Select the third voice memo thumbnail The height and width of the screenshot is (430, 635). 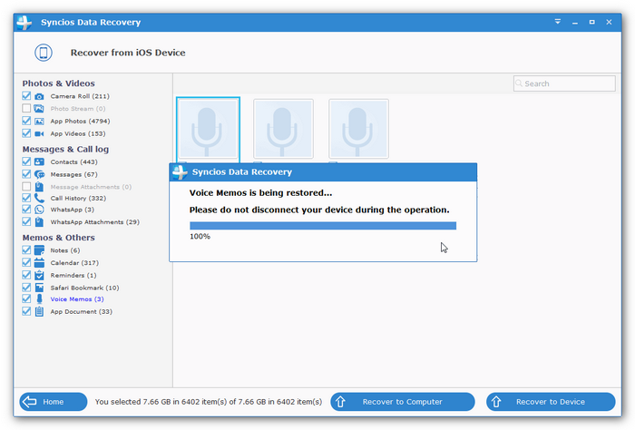(x=358, y=129)
